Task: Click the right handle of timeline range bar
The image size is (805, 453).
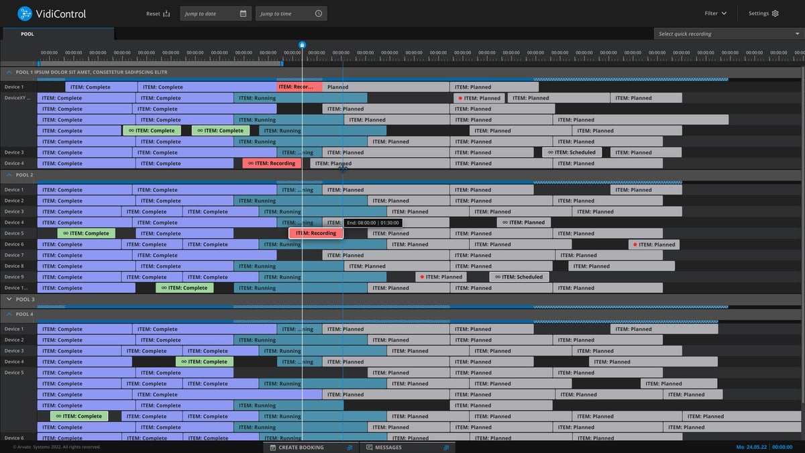Action: (x=282, y=63)
